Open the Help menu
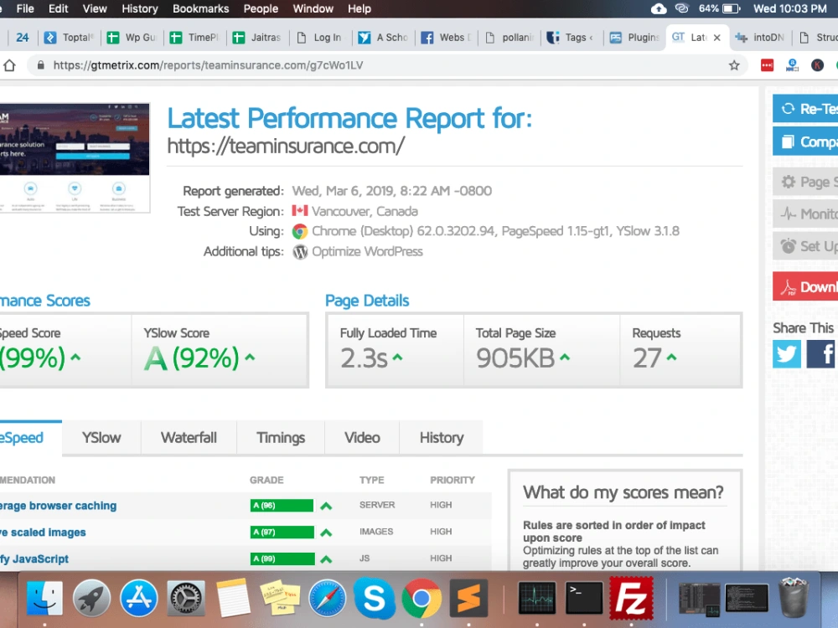The width and height of the screenshot is (838, 628). coord(360,8)
